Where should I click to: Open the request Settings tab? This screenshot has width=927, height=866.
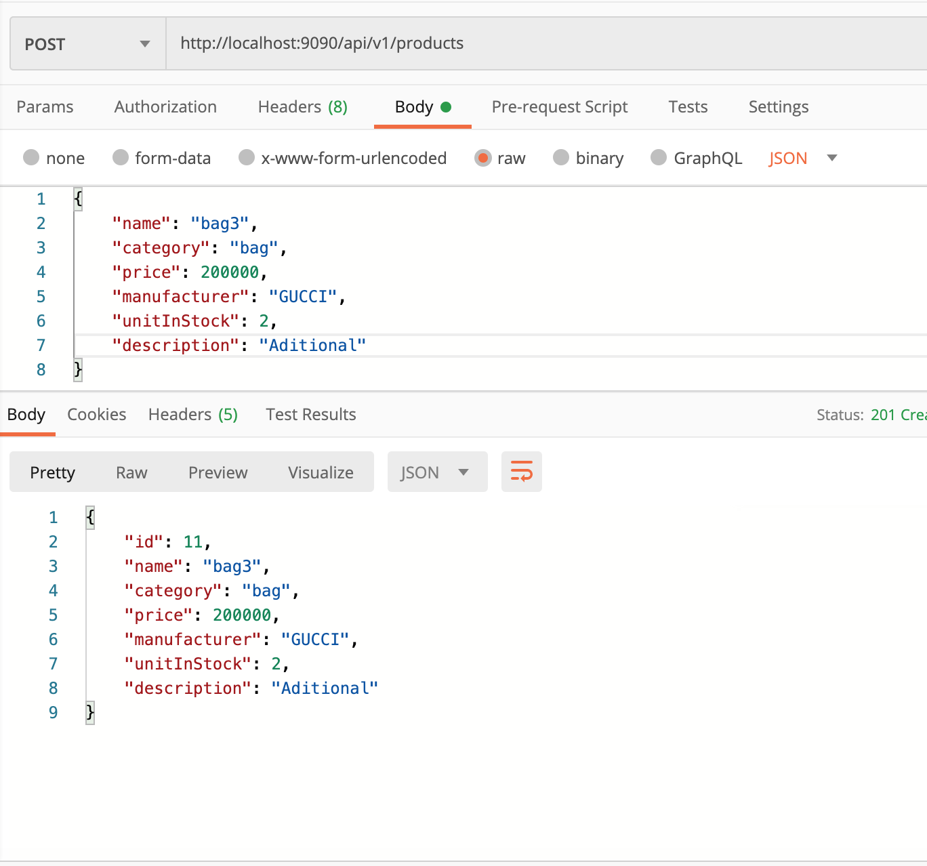point(779,107)
